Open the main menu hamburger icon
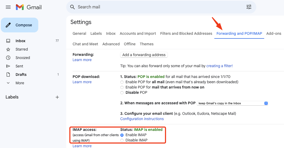This screenshot has height=148, width=284. coord(8,7)
